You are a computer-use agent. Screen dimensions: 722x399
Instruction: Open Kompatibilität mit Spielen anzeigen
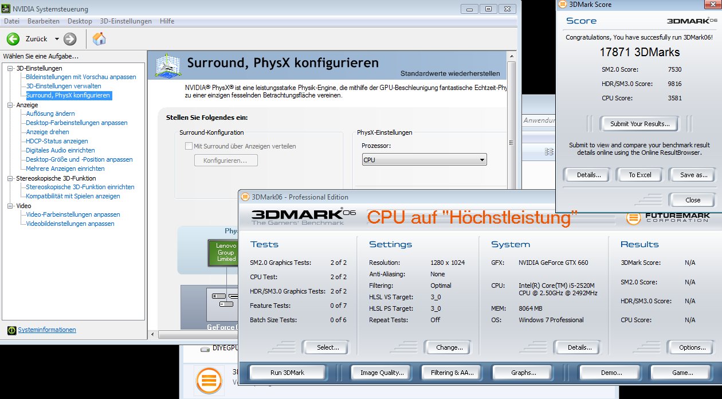(x=73, y=196)
